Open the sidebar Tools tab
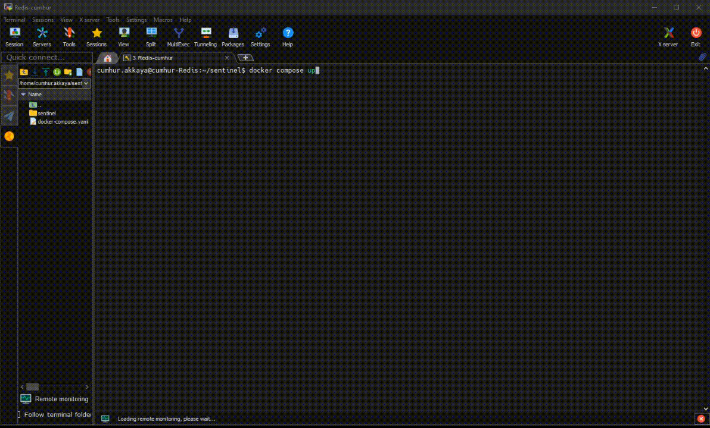The image size is (710, 428). click(9, 95)
